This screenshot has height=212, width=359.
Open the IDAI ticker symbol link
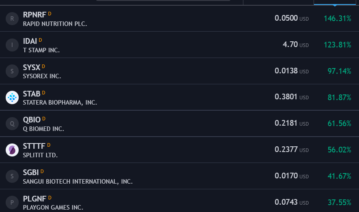pyautogui.click(x=30, y=41)
